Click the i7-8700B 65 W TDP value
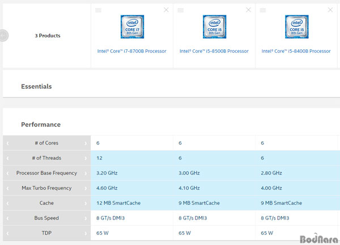 click(103, 233)
